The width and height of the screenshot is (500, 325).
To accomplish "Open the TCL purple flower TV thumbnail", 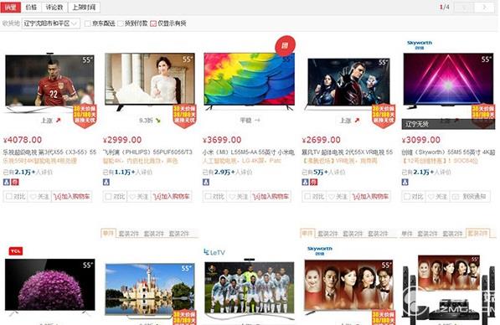I will 50,284.
